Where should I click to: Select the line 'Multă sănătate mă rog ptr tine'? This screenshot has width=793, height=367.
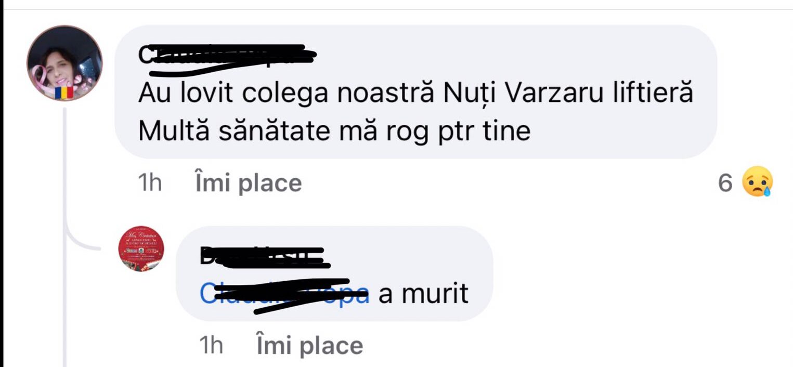coord(334,132)
